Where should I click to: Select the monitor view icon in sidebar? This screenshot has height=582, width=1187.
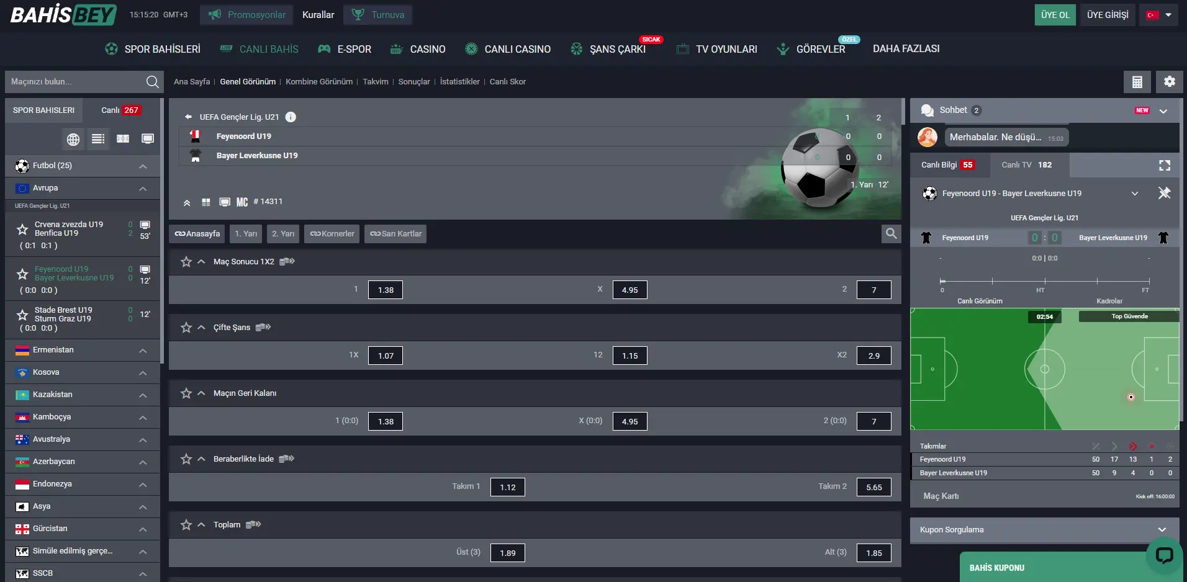click(148, 139)
